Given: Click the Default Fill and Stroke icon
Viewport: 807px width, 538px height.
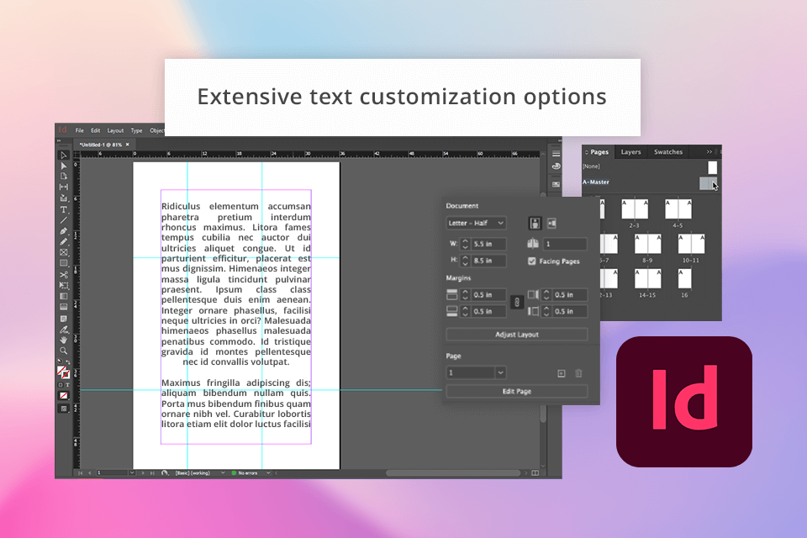Looking at the screenshot, I should [60, 361].
